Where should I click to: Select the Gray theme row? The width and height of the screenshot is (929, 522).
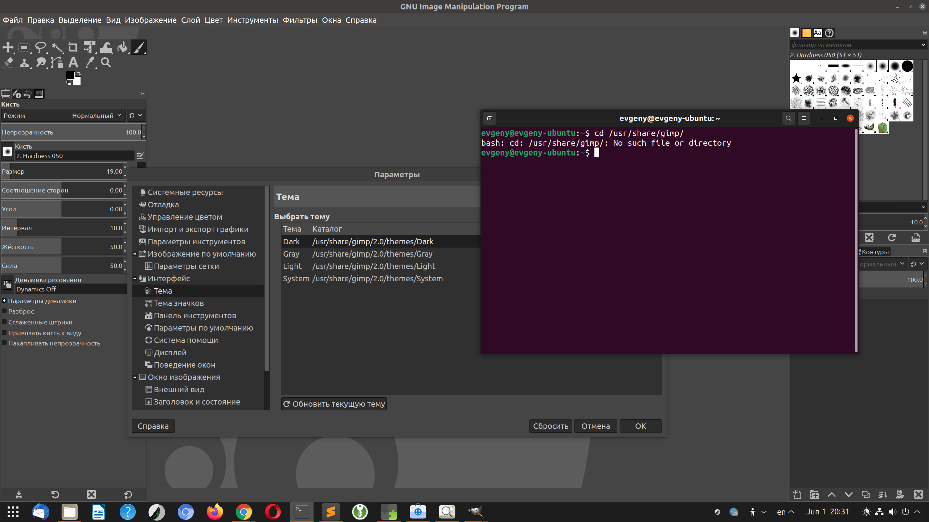coord(381,254)
